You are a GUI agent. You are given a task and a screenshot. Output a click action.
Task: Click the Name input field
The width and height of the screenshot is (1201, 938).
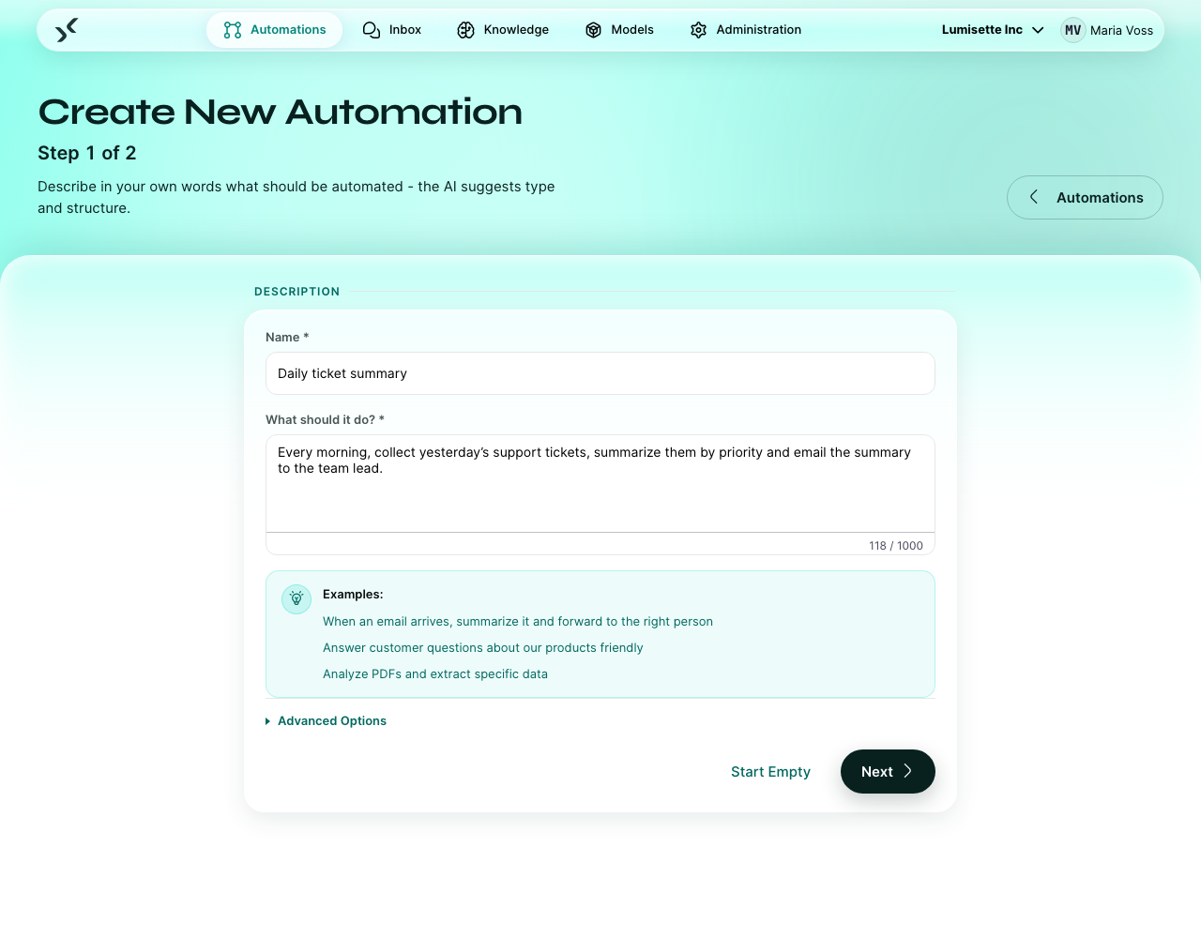coord(600,373)
